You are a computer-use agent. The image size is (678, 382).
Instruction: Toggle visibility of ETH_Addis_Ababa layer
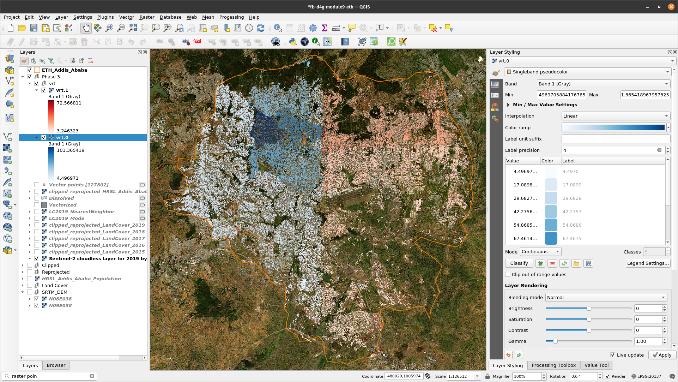[x=30, y=70]
